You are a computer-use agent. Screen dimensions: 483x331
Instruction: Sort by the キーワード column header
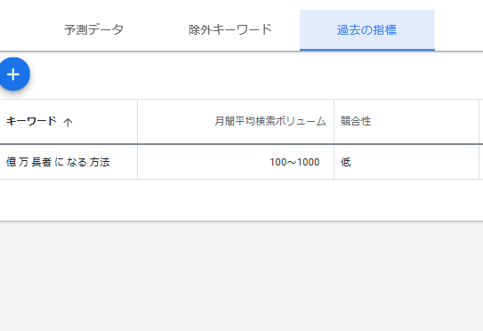pos(31,121)
